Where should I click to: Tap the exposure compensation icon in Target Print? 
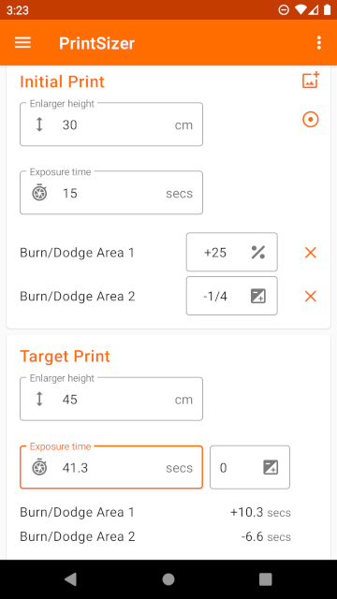[x=271, y=467]
